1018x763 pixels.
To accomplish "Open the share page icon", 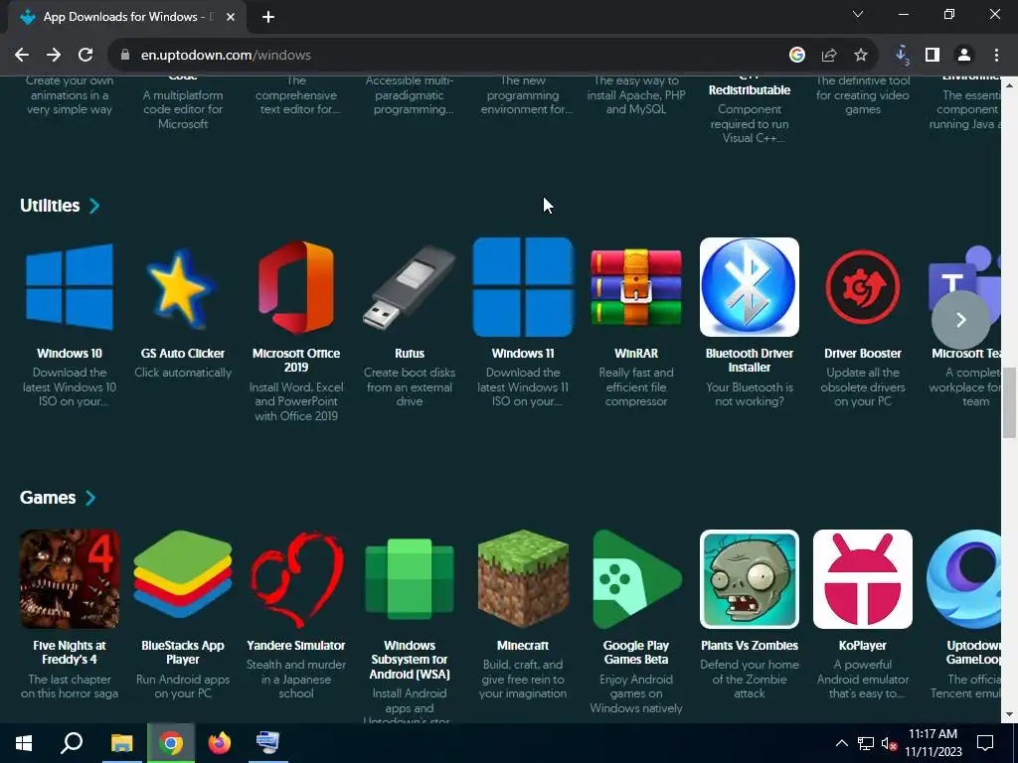I will click(x=829, y=56).
